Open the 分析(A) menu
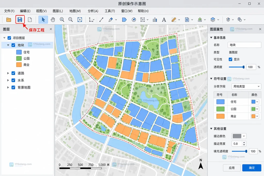 93,11
